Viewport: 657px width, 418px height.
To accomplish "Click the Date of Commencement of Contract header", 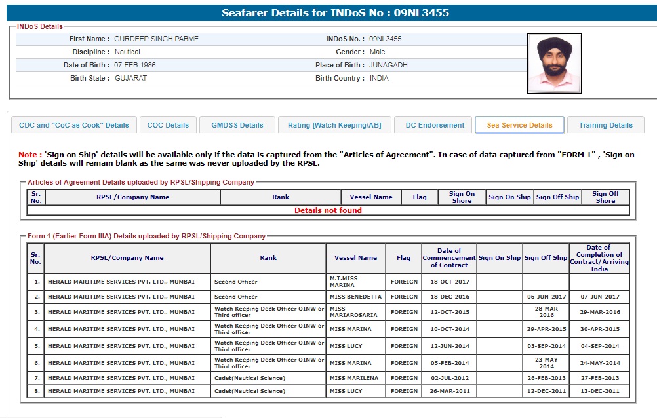I will click(449, 258).
